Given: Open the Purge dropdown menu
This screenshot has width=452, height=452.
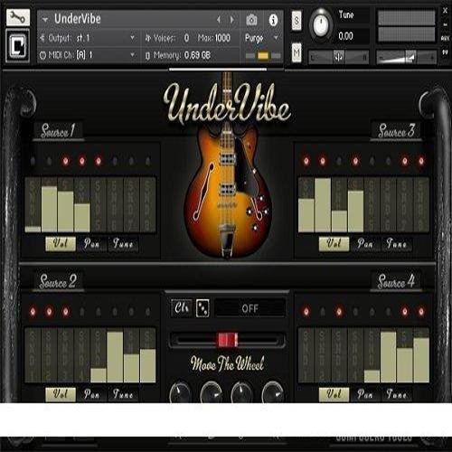Looking at the screenshot, I should (261, 38).
